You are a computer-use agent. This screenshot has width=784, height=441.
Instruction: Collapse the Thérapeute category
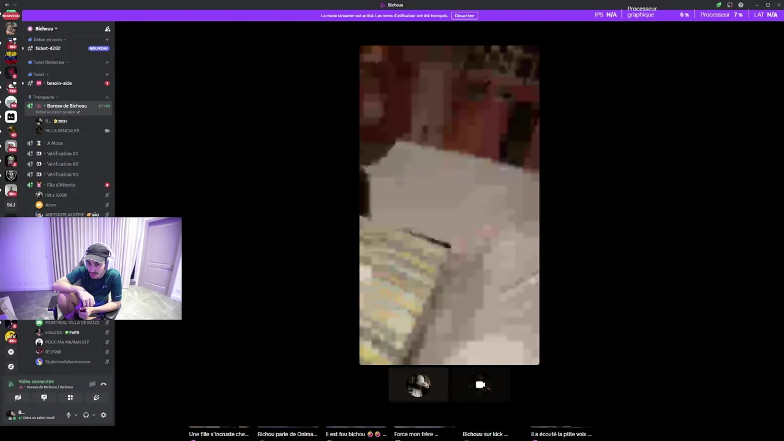click(43, 97)
